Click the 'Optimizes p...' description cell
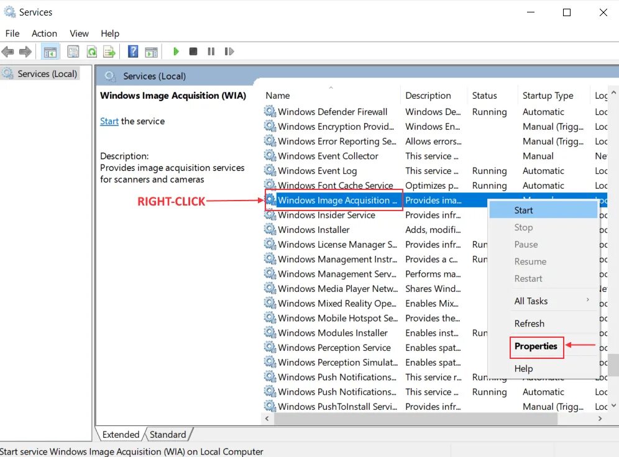 432,185
